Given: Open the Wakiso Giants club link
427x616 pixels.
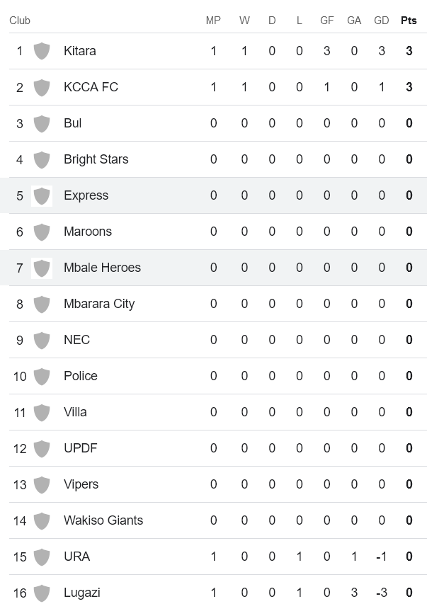Looking at the screenshot, I should click(x=103, y=520).
